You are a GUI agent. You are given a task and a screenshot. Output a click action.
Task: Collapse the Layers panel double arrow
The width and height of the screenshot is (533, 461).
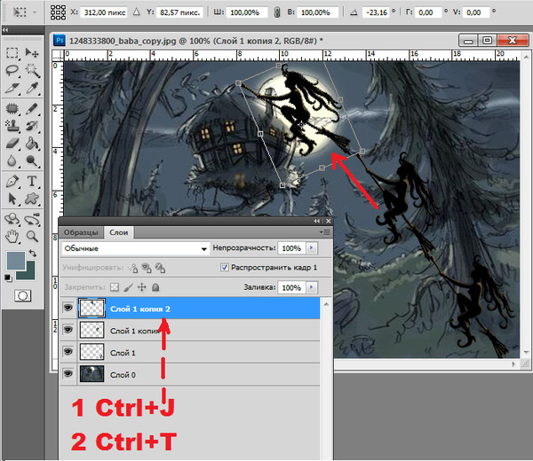[x=317, y=221]
